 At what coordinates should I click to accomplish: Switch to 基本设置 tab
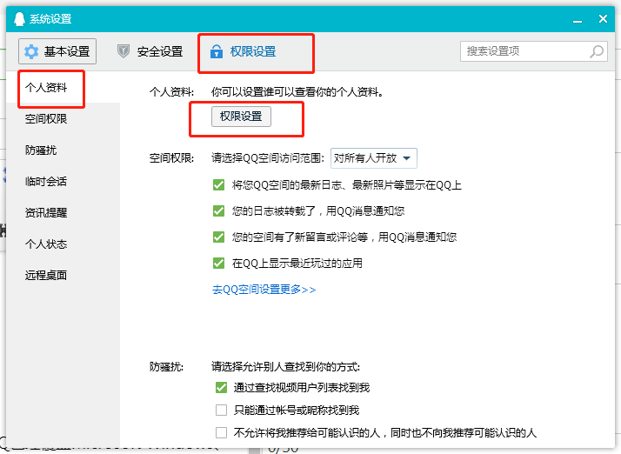pyautogui.click(x=57, y=51)
